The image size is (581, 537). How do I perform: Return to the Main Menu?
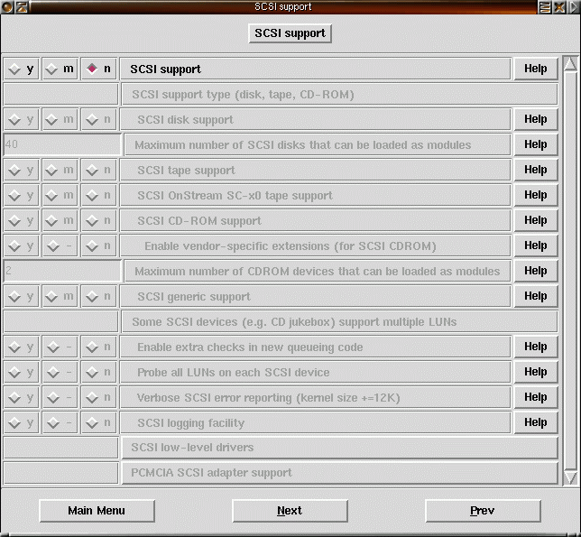point(97,511)
